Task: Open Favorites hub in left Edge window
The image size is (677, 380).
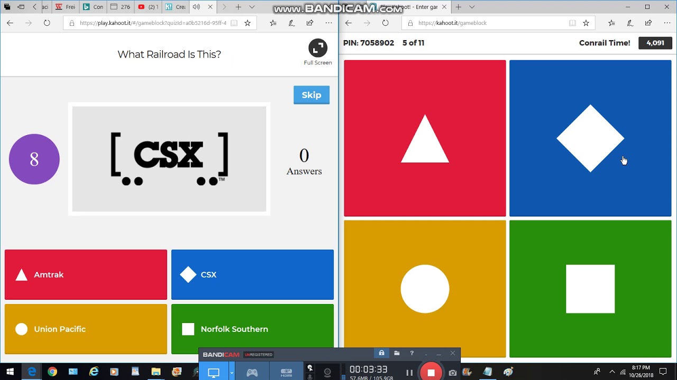Action: pos(273,23)
